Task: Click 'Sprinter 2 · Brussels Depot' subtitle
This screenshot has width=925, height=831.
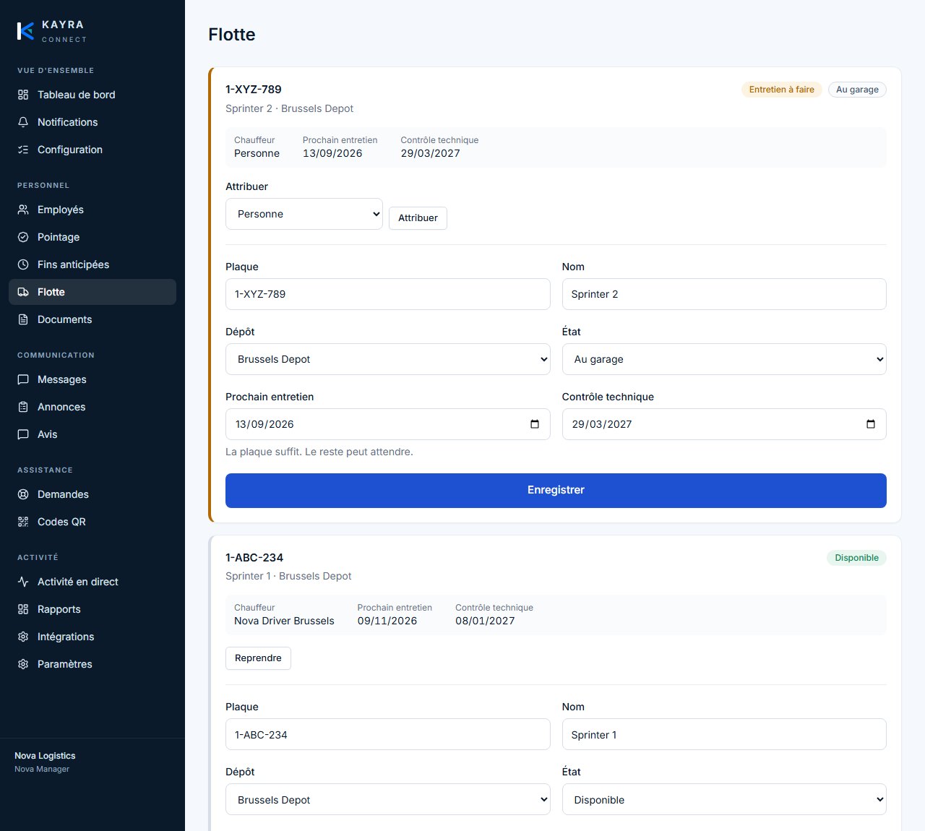Action: coord(289,108)
